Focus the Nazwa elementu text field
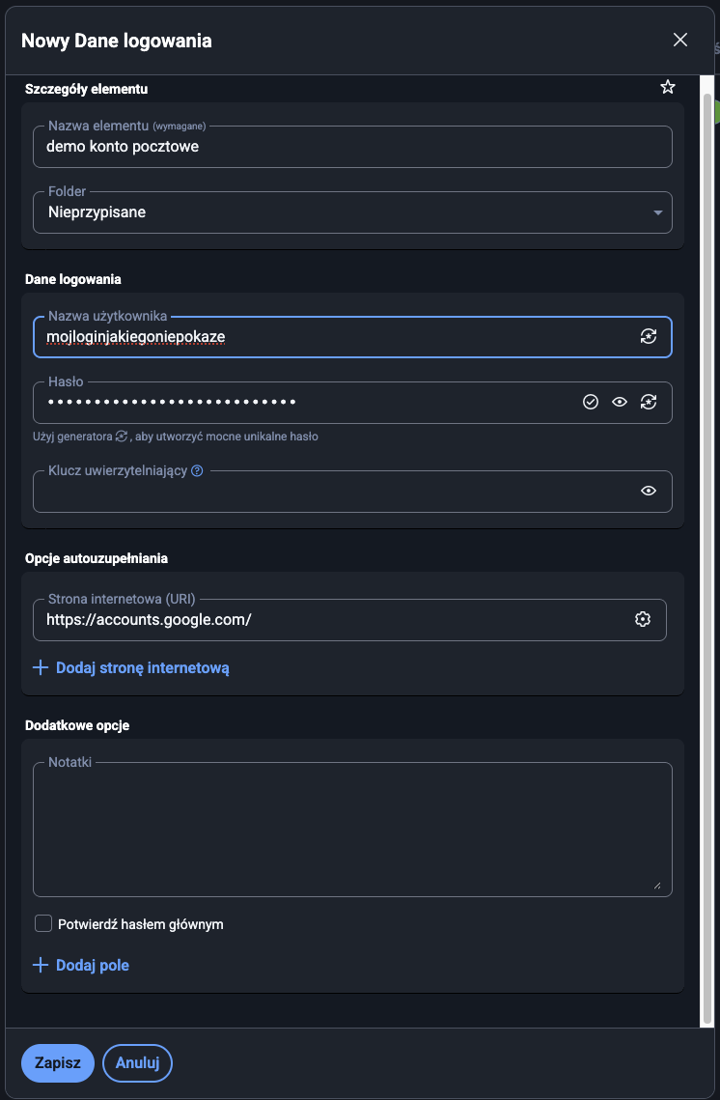Image resolution: width=720 pixels, height=1100 pixels. 352,147
